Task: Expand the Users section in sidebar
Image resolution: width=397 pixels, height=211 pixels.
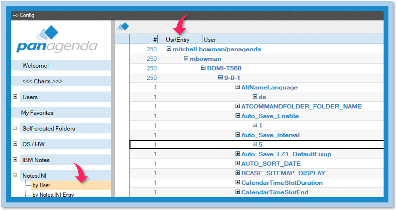Action: [15, 97]
